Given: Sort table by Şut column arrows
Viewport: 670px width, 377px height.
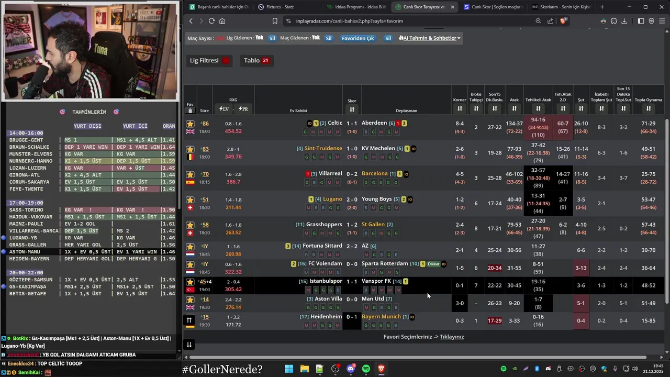Looking at the screenshot, I should coord(581,108).
